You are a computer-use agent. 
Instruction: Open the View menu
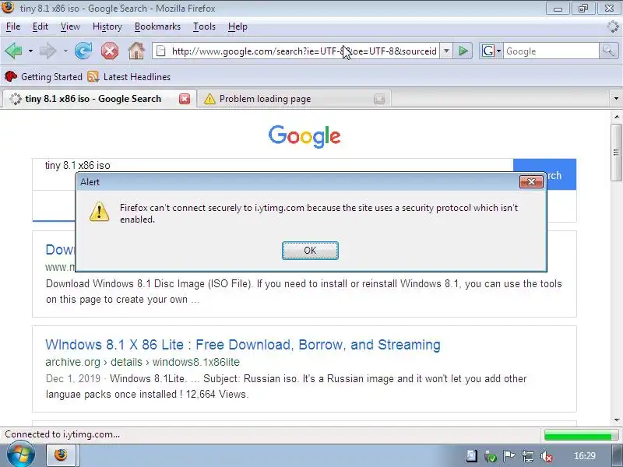tap(70, 26)
